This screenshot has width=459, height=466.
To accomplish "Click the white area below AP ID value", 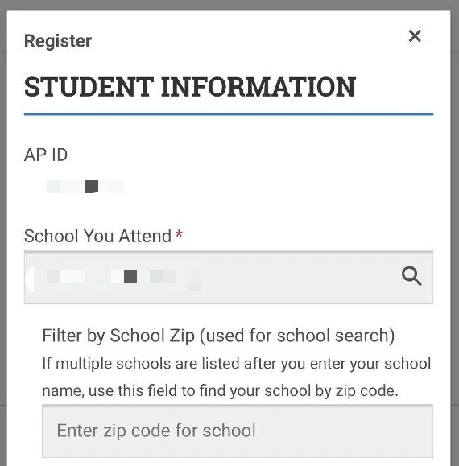I will click(x=229, y=209).
